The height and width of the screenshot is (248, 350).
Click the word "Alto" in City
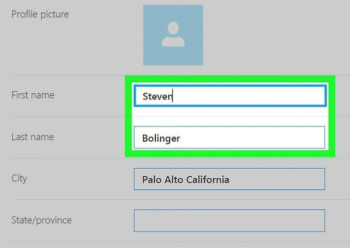pos(174,180)
